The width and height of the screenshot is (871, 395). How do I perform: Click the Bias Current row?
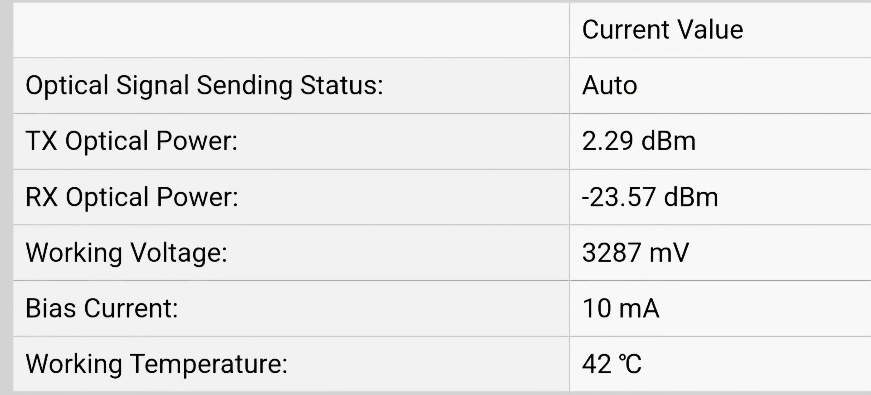pyautogui.click(x=442, y=309)
